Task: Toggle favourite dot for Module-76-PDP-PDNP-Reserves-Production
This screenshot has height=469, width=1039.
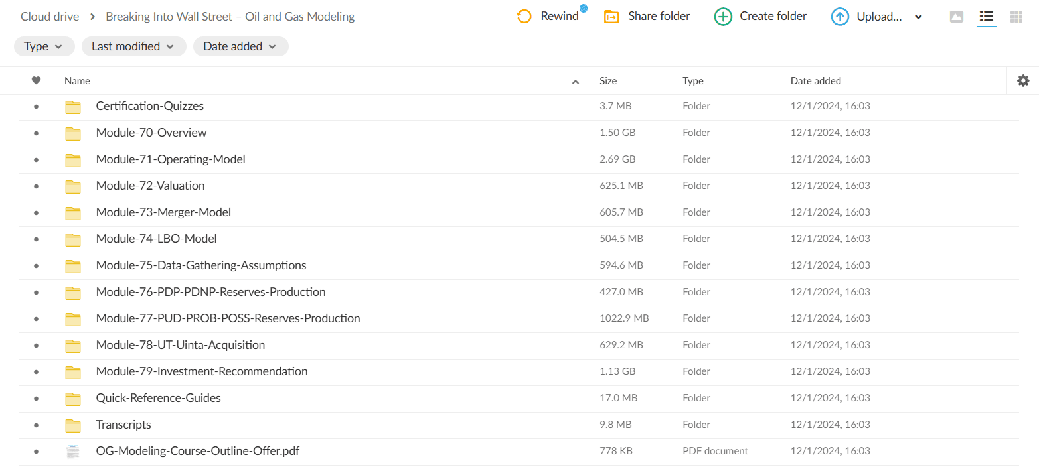Action: [x=36, y=292]
